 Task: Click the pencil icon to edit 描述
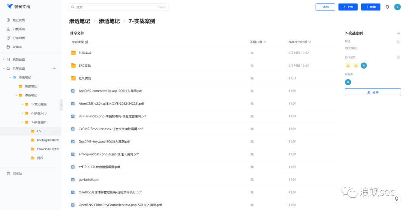(x=398, y=41)
